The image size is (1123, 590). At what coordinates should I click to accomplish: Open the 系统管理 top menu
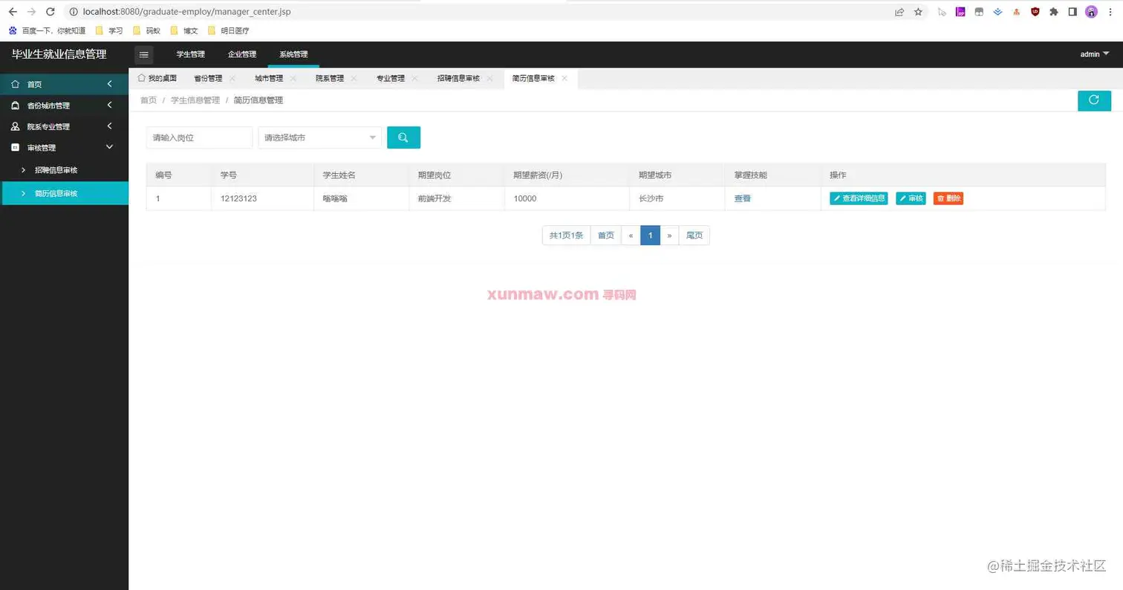click(293, 54)
